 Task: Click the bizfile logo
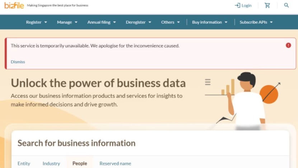pyautogui.click(x=14, y=5)
